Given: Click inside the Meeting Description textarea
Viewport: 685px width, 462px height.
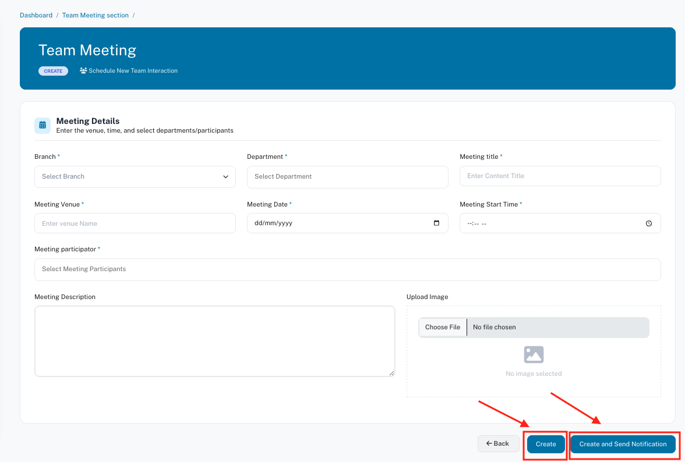Looking at the screenshot, I should (214, 341).
